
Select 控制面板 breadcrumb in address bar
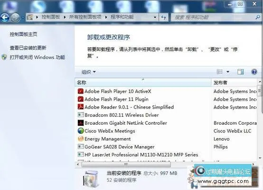coord(51,17)
